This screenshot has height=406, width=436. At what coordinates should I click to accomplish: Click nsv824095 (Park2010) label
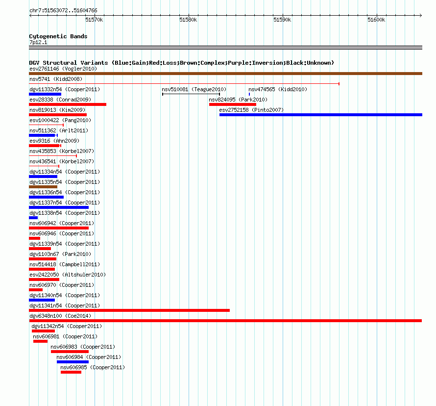coord(238,100)
